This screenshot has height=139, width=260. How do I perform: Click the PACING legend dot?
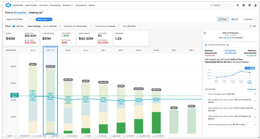point(52,136)
